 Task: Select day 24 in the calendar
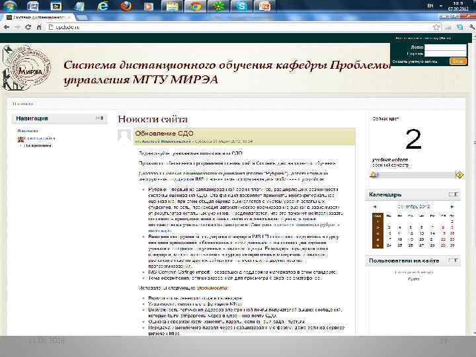click(389, 245)
